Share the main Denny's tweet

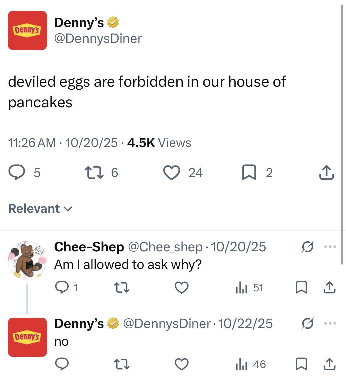coord(326,173)
